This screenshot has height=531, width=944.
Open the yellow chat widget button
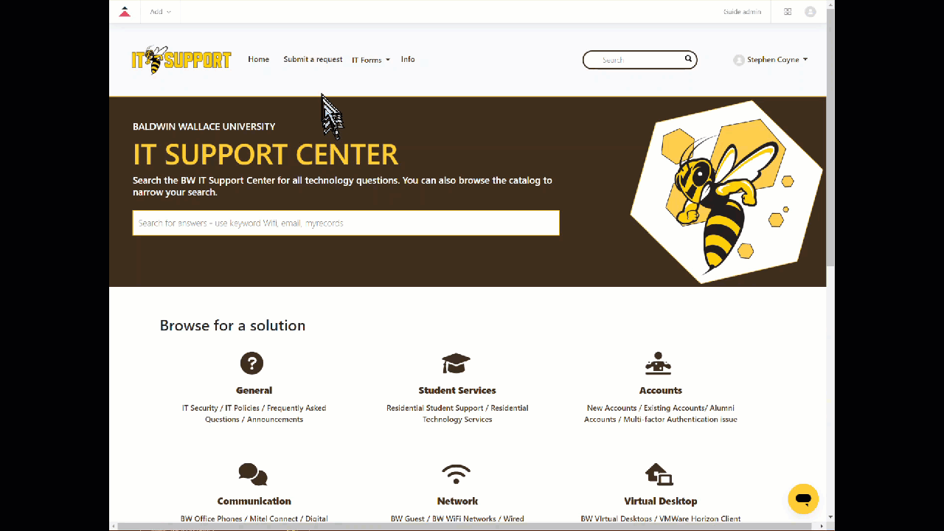[x=803, y=499]
